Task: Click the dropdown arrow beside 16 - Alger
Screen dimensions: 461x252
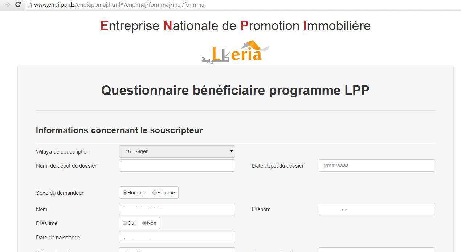Action: [231, 151]
